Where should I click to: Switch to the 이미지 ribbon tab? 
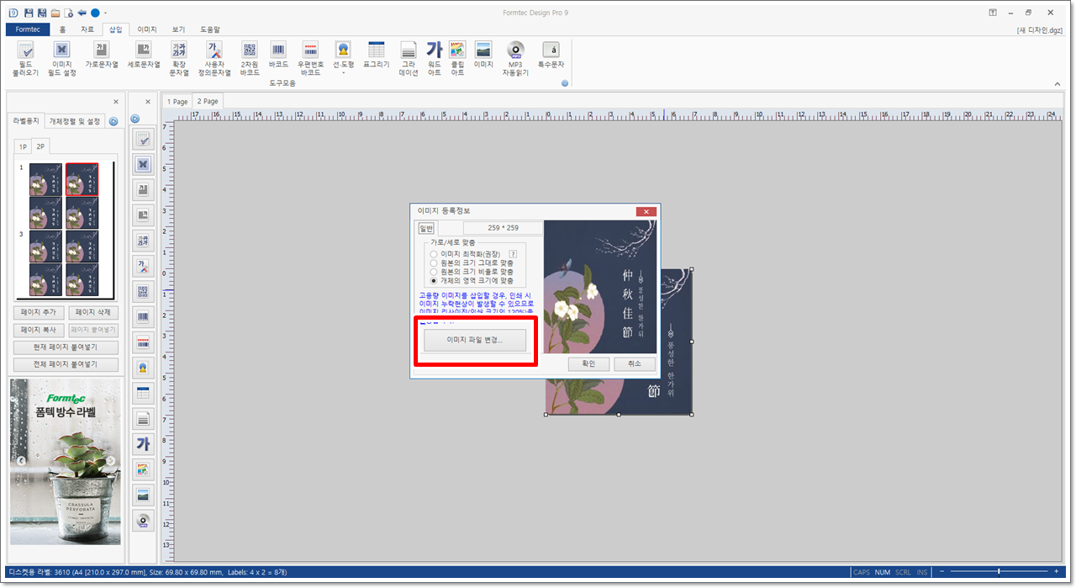147,29
